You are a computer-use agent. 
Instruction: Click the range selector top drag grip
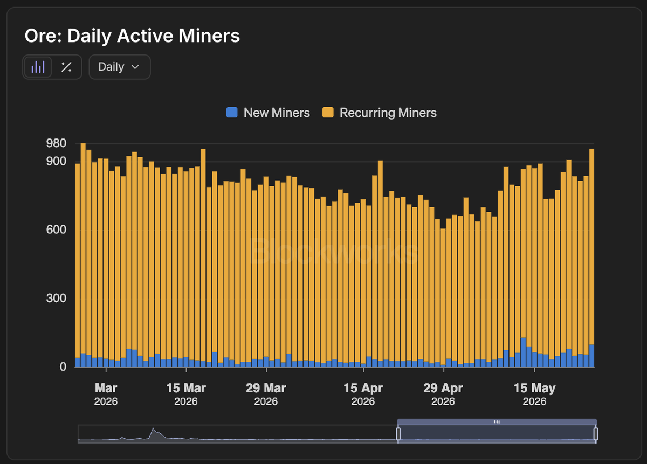pos(497,422)
